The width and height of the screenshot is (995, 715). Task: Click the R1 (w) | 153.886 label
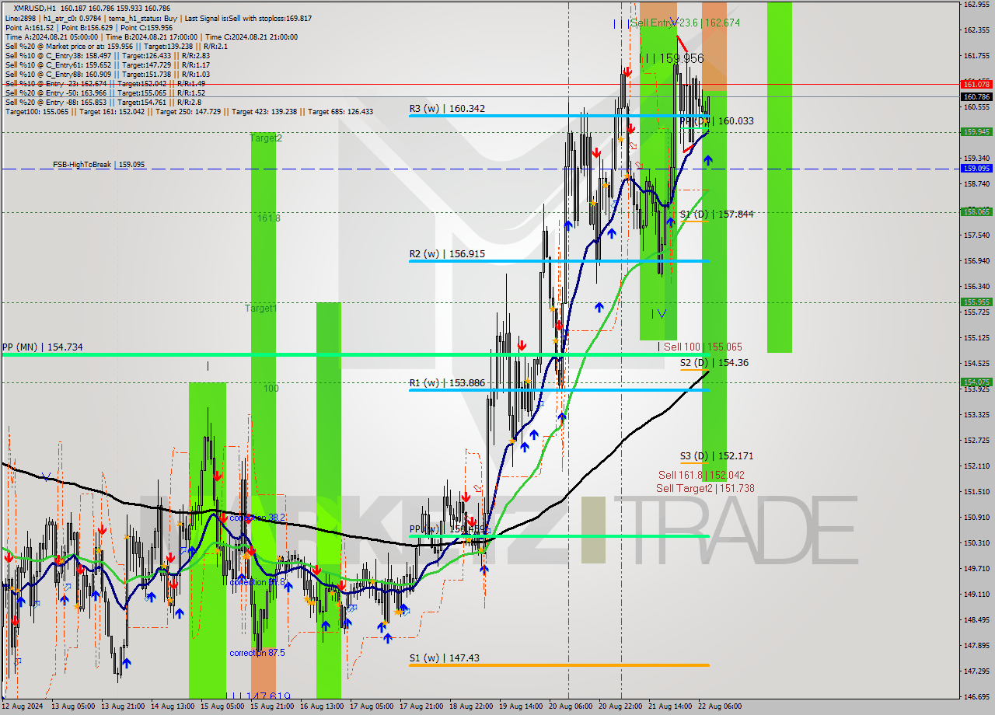[447, 382]
